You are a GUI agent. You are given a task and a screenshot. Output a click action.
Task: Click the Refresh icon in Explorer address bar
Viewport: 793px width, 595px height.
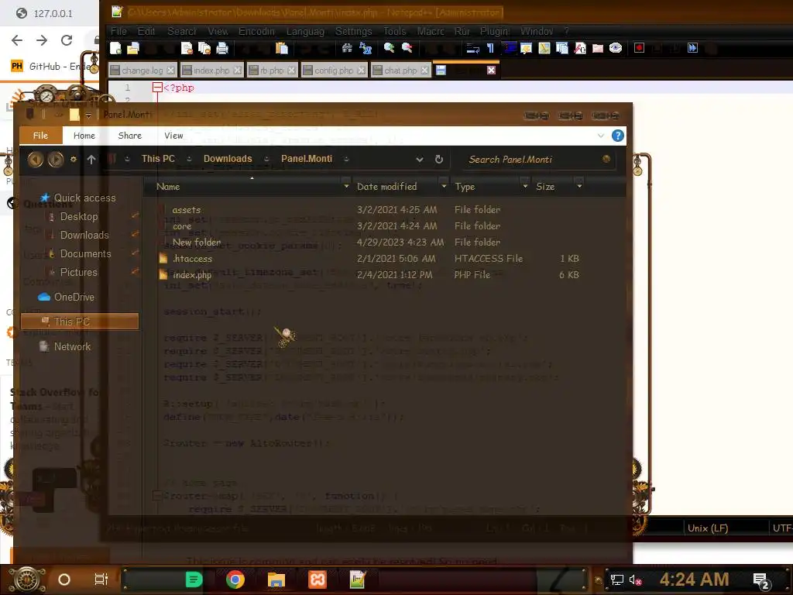[439, 160]
